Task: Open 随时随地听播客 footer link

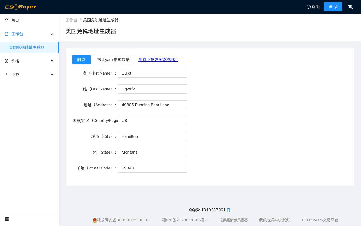Action: (234, 220)
